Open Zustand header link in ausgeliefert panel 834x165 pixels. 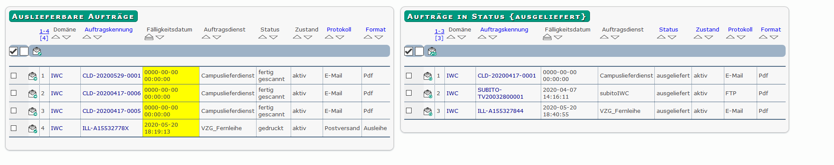707,29
